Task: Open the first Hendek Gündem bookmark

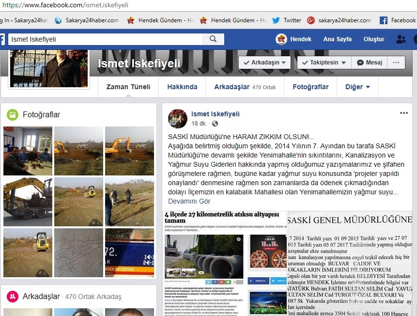Action: (160, 20)
